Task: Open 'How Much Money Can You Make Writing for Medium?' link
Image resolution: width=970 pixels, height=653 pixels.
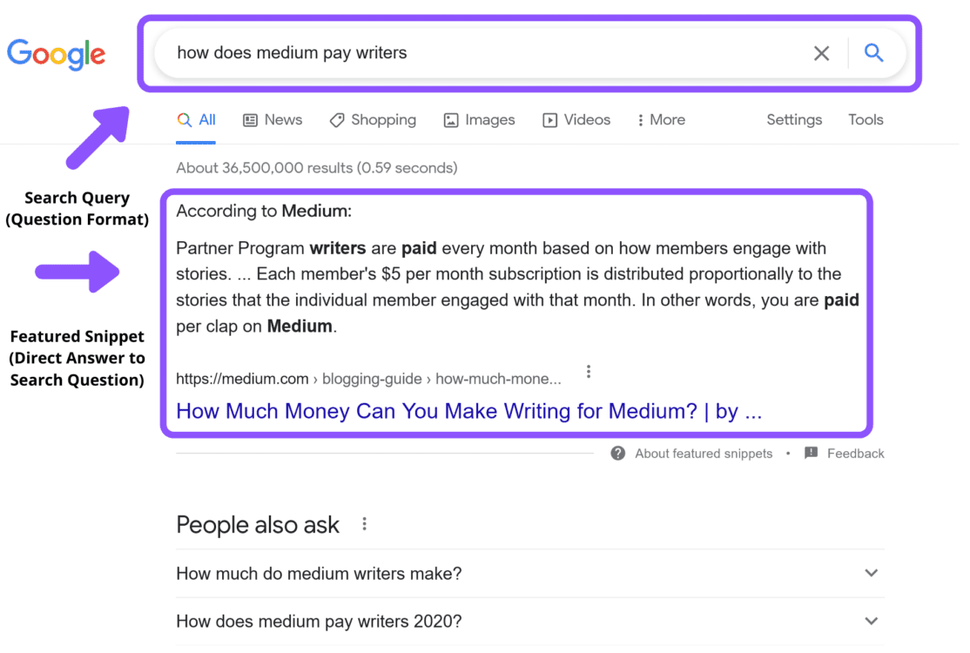Action: point(469,411)
